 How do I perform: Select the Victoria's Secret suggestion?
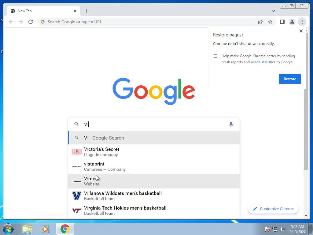[x=154, y=152]
